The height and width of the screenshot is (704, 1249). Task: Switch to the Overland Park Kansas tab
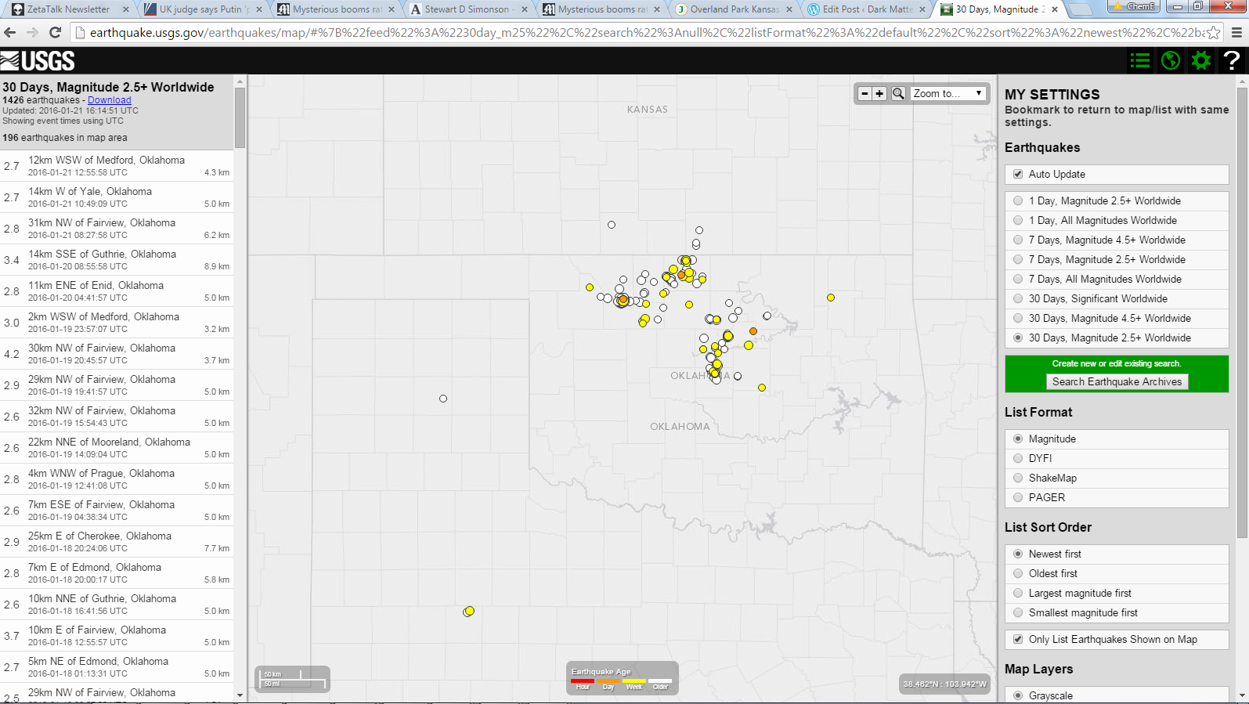tap(733, 9)
